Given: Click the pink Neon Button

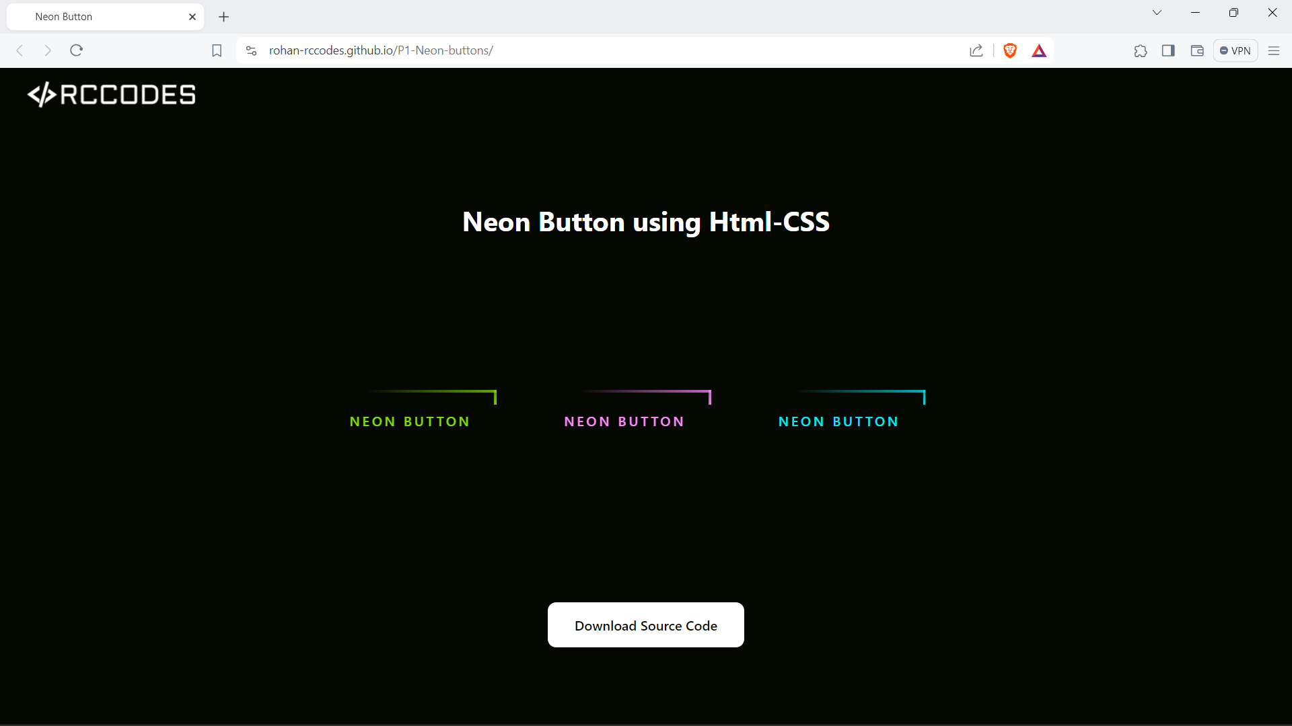Looking at the screenshot, I should 624,421.
